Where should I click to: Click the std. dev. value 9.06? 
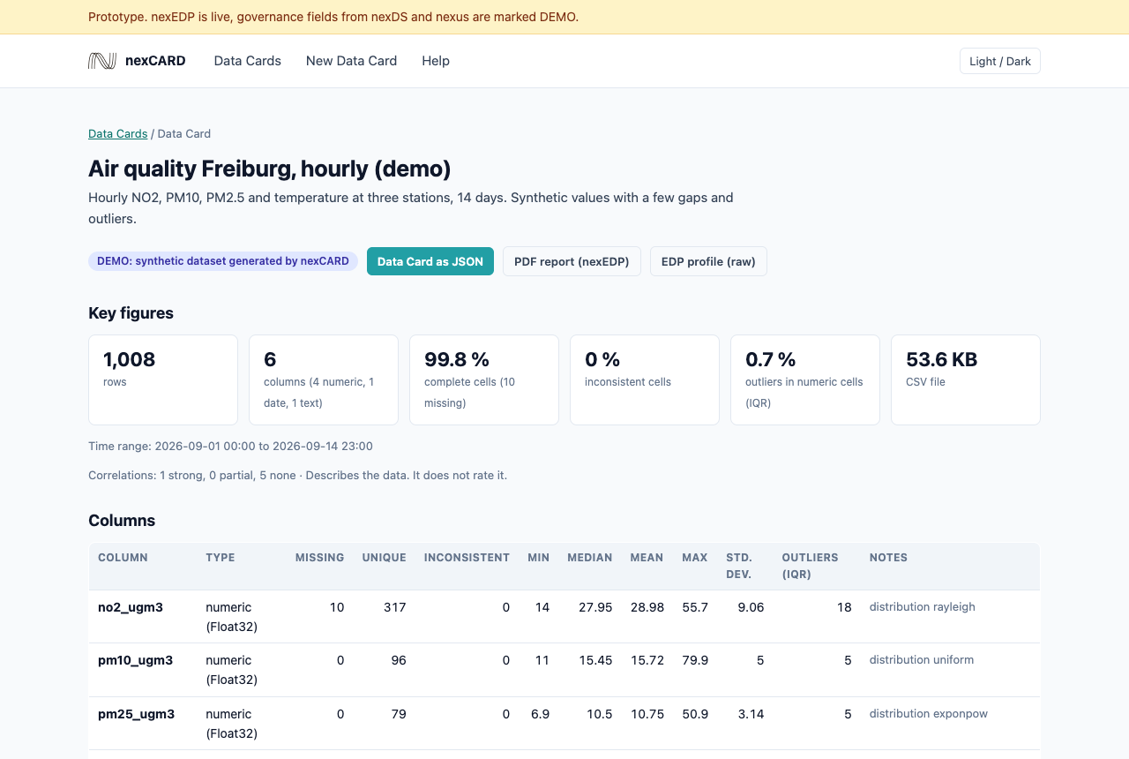point(751,607)
